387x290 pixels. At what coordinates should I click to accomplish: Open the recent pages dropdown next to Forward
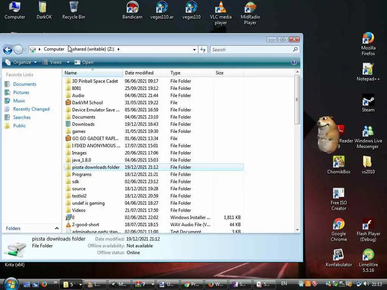click(25, 49)
